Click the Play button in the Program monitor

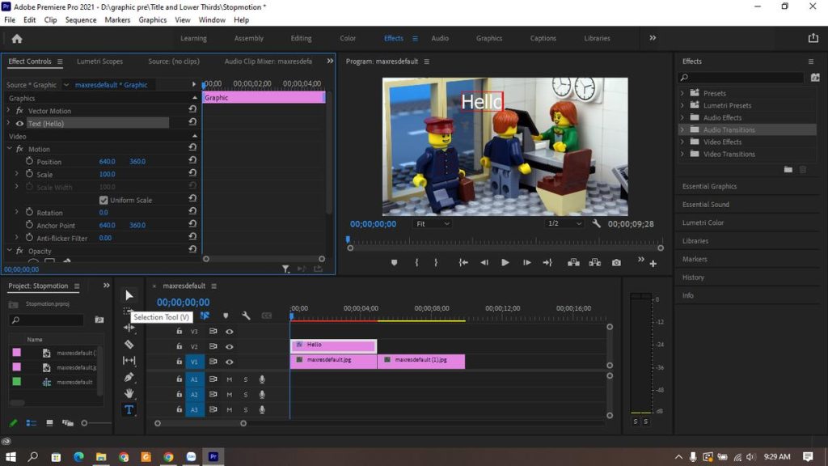[505, 262]
